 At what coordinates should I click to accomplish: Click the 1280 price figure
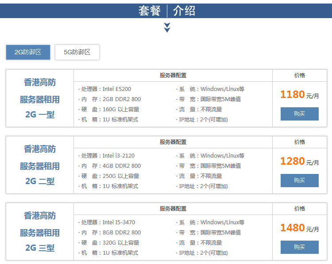pos(293,161)
